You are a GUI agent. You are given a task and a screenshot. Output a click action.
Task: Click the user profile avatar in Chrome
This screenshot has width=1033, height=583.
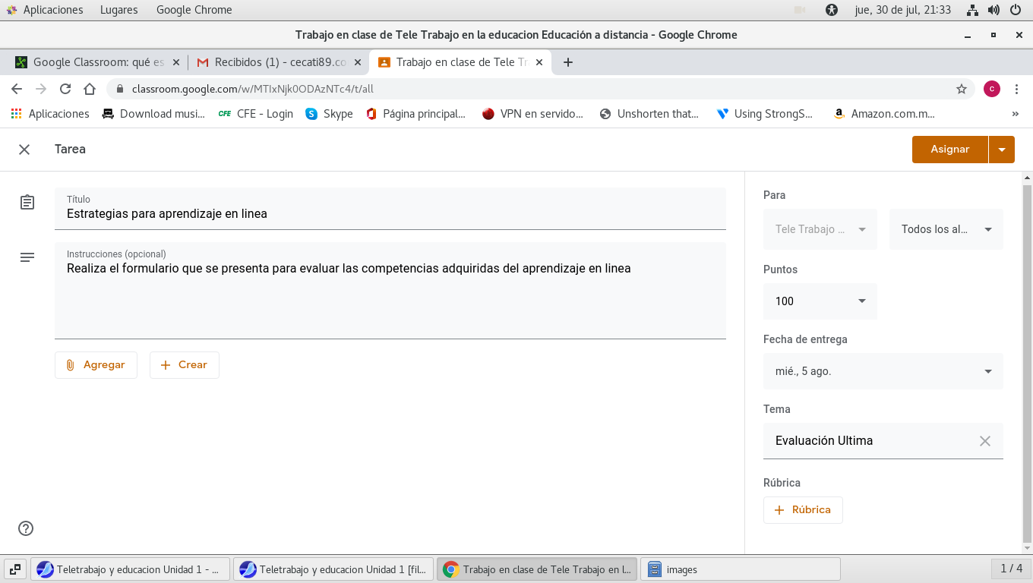(991, 89)
